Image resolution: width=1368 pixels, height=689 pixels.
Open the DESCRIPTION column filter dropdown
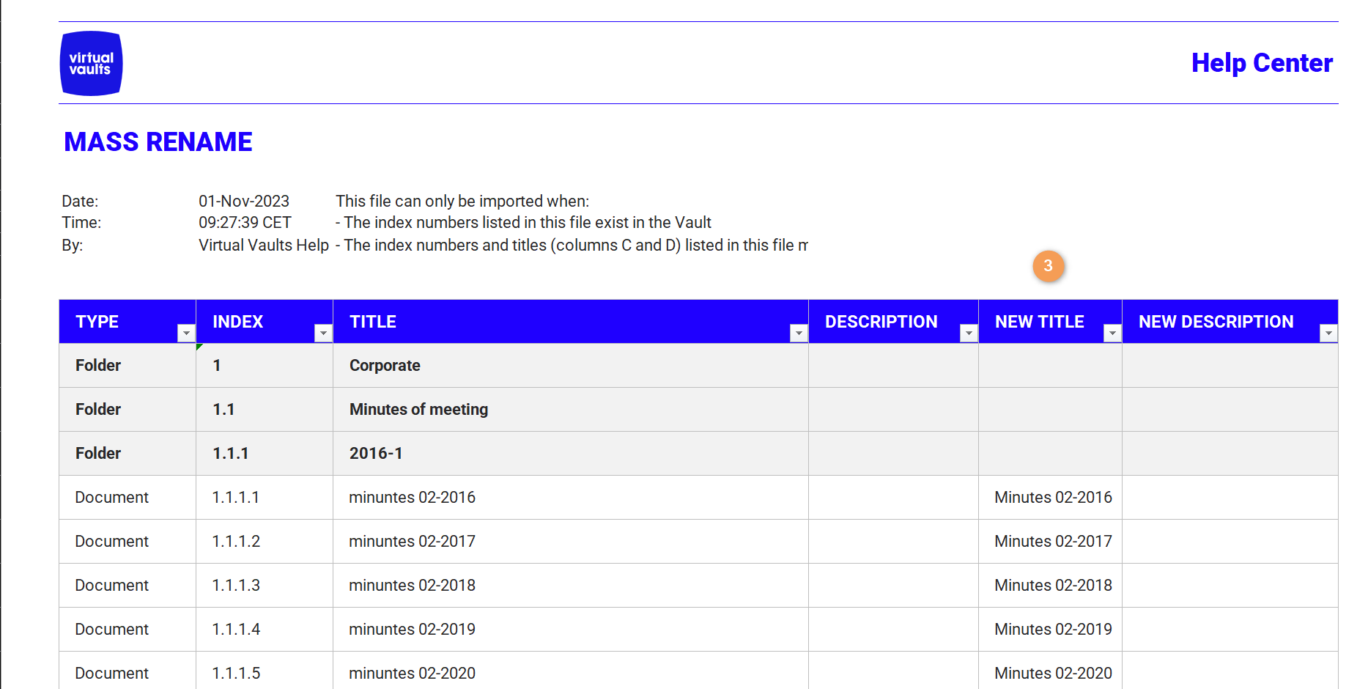969,334
